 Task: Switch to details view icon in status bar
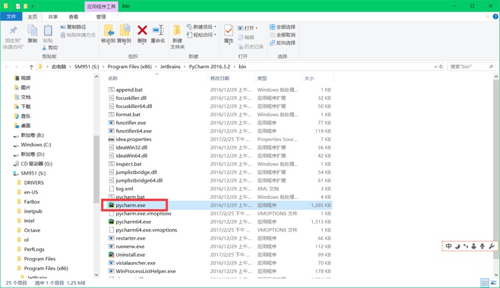485,283
